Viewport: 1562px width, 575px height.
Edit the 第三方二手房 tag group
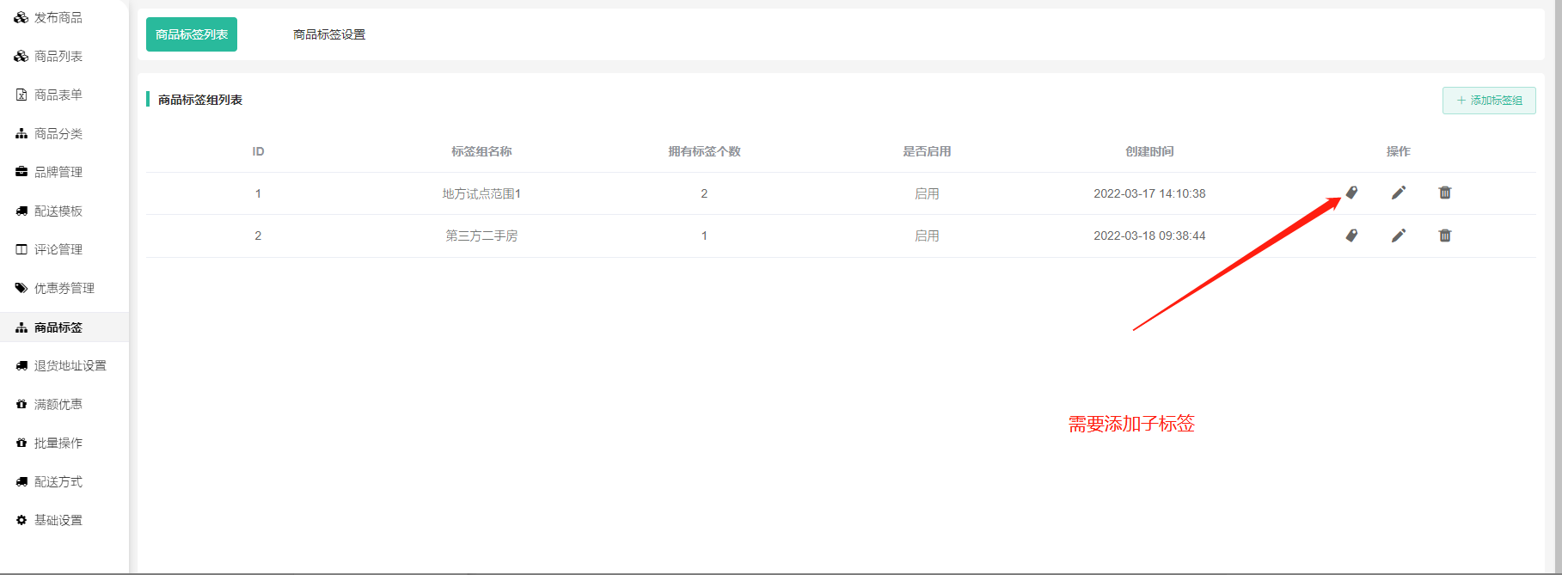(1399, 236)
